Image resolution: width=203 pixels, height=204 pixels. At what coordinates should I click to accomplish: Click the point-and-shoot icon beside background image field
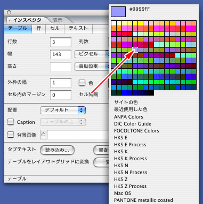44,135
